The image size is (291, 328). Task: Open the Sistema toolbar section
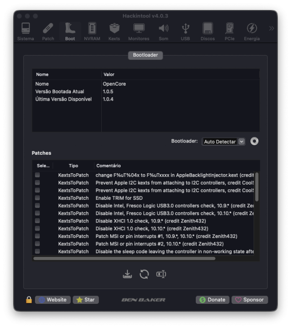[x=25, y=31]
